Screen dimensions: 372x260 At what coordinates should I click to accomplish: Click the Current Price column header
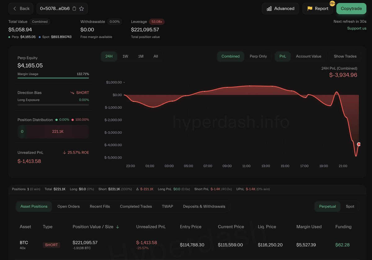pos(231,227)
